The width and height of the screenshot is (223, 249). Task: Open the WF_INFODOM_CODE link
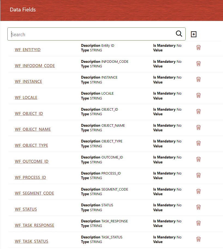[35, 66]
